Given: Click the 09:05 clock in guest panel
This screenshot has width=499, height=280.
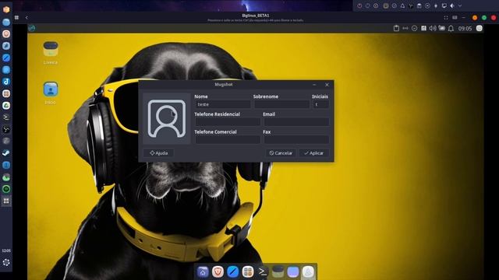Looking at the screenshot, I should pos(465,29).
